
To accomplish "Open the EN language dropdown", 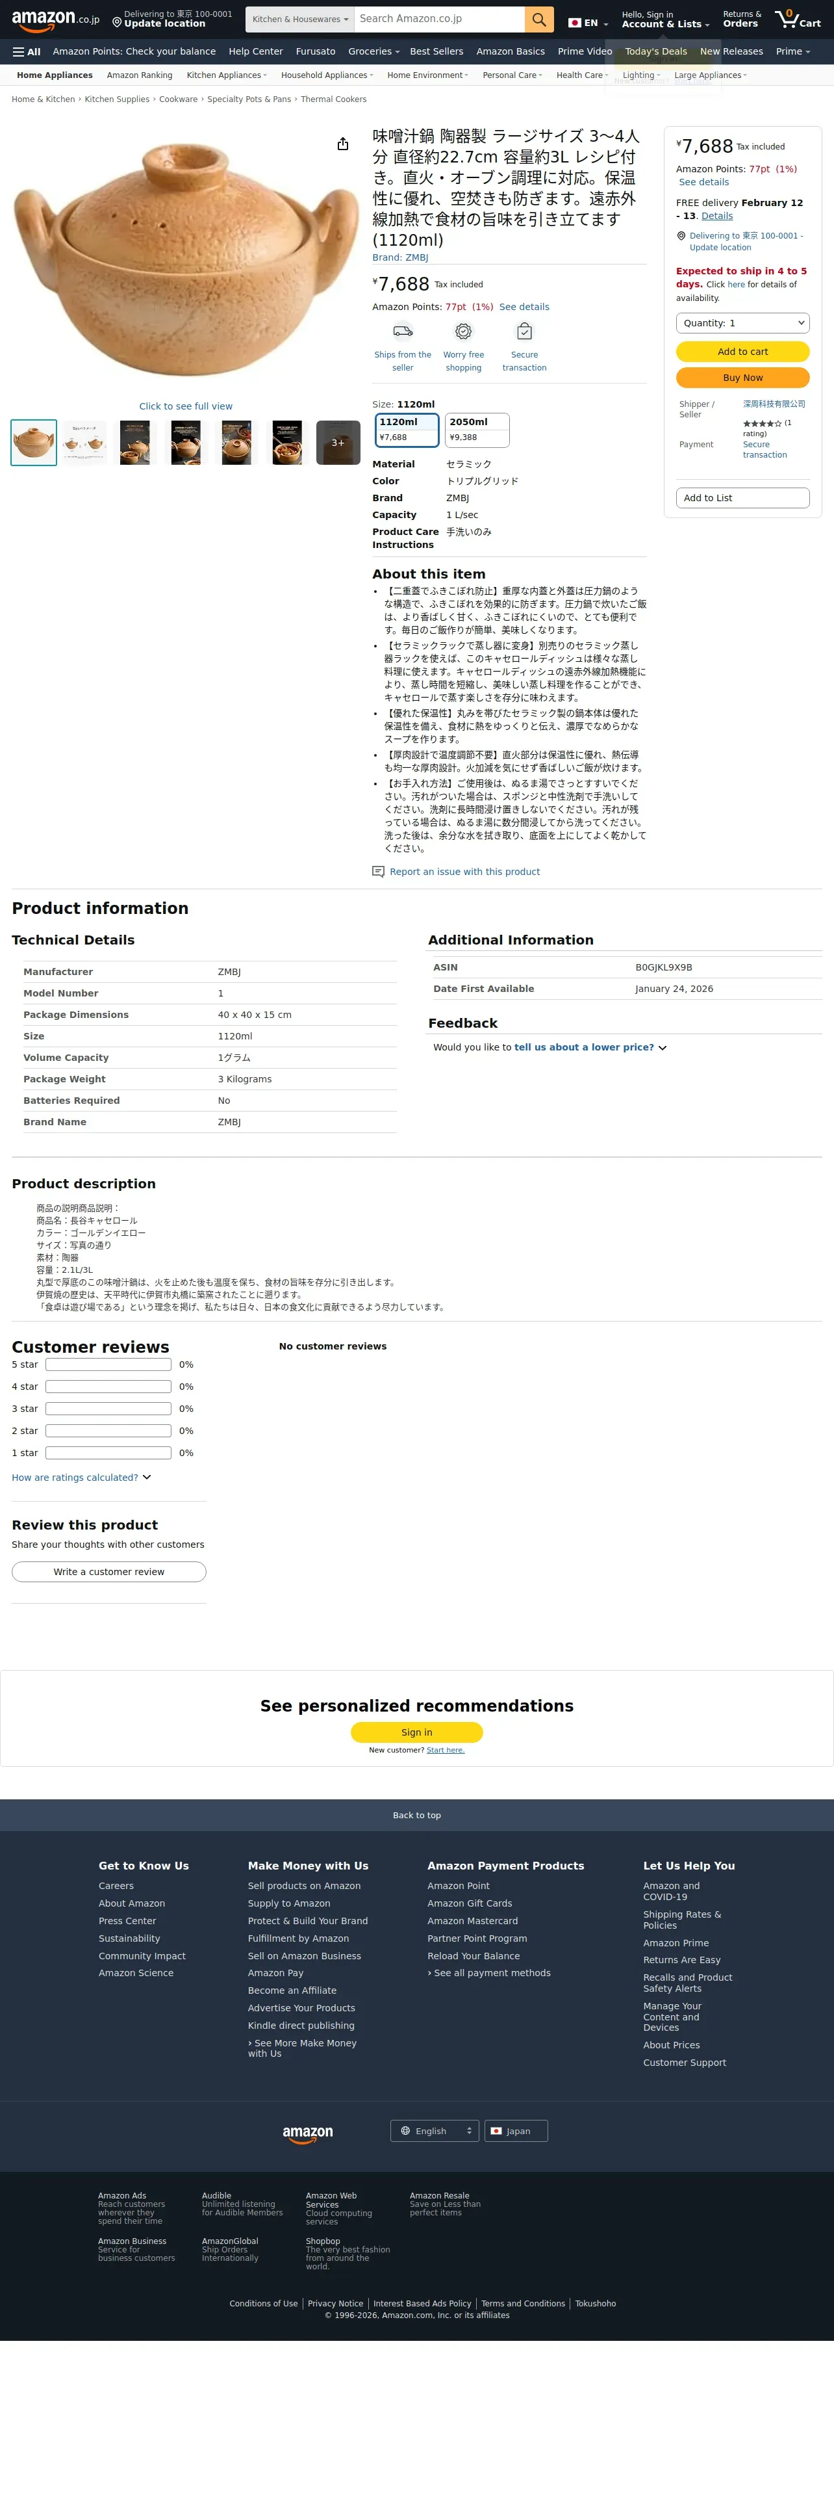I will [x=588, y=22].
